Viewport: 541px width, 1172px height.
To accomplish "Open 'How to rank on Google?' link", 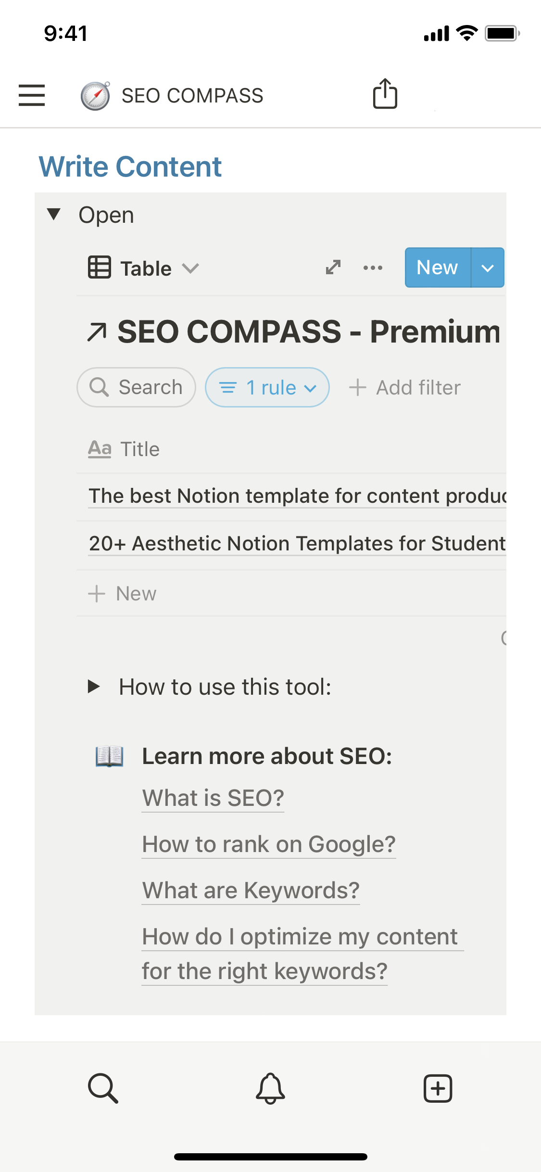I will click(269, 844).
